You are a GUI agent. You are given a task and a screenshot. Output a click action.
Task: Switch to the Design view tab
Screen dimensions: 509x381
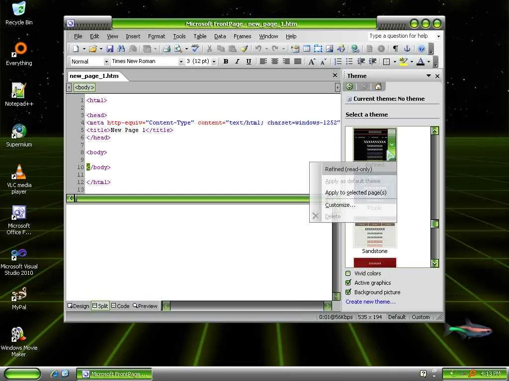[x=78, y=306]
